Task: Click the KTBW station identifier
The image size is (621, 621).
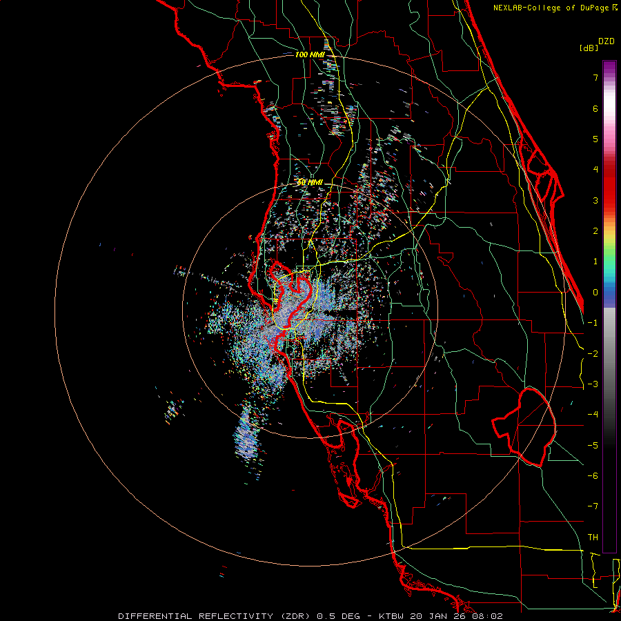Action: coord(392,616)
